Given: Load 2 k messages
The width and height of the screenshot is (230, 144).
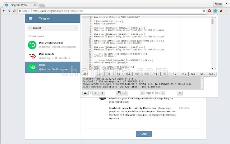Looking at the screenshot, I should (x=165, y=74).
